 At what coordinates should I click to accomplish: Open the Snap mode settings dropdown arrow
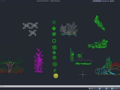[x=96, y=88]
